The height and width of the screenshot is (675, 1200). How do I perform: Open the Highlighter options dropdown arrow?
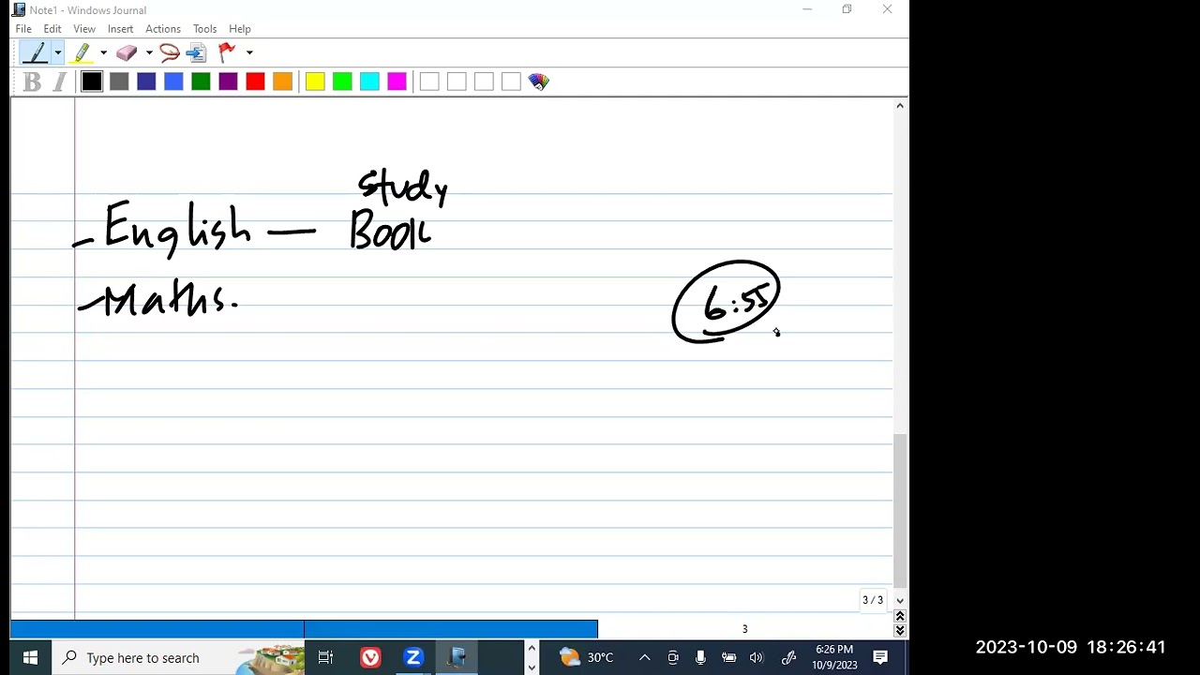coord(103,52)
